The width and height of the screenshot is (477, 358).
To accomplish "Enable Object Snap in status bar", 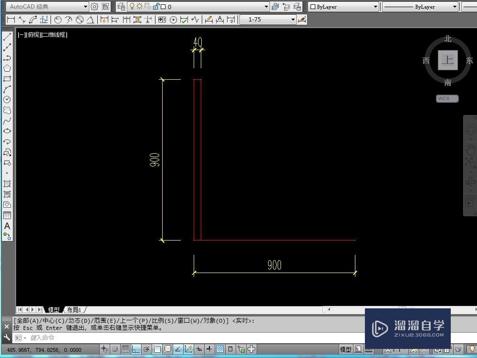I will tap(157, 348).
